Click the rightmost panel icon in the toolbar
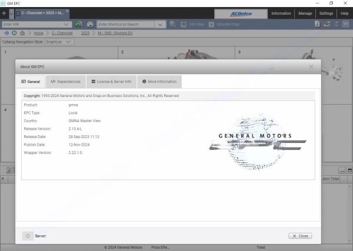Viewport: 353px width, 251px height. click(x=345, y=24)
